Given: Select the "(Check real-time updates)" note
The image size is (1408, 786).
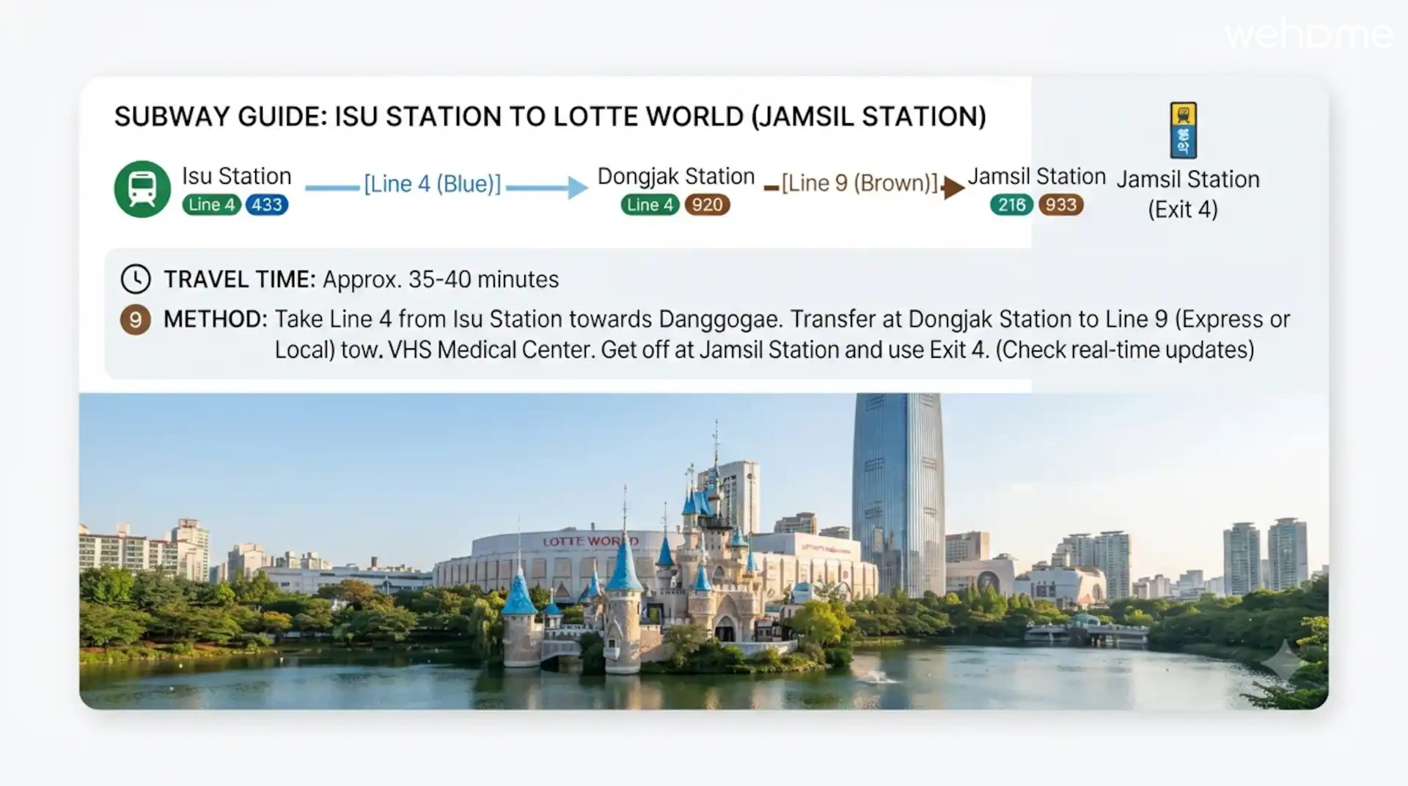Looking at the screenshot, I should [x=1125, y=350].
